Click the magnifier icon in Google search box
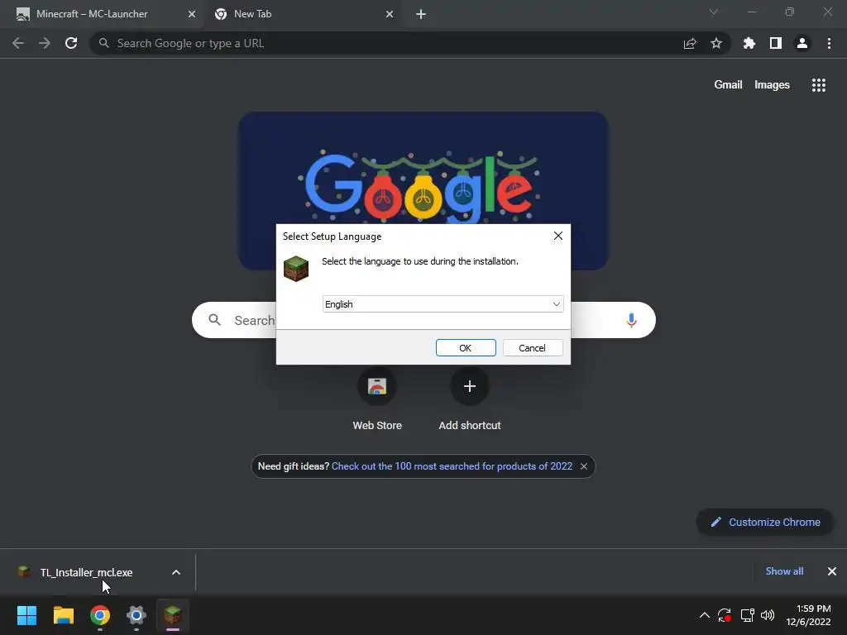 click(214, 320)
